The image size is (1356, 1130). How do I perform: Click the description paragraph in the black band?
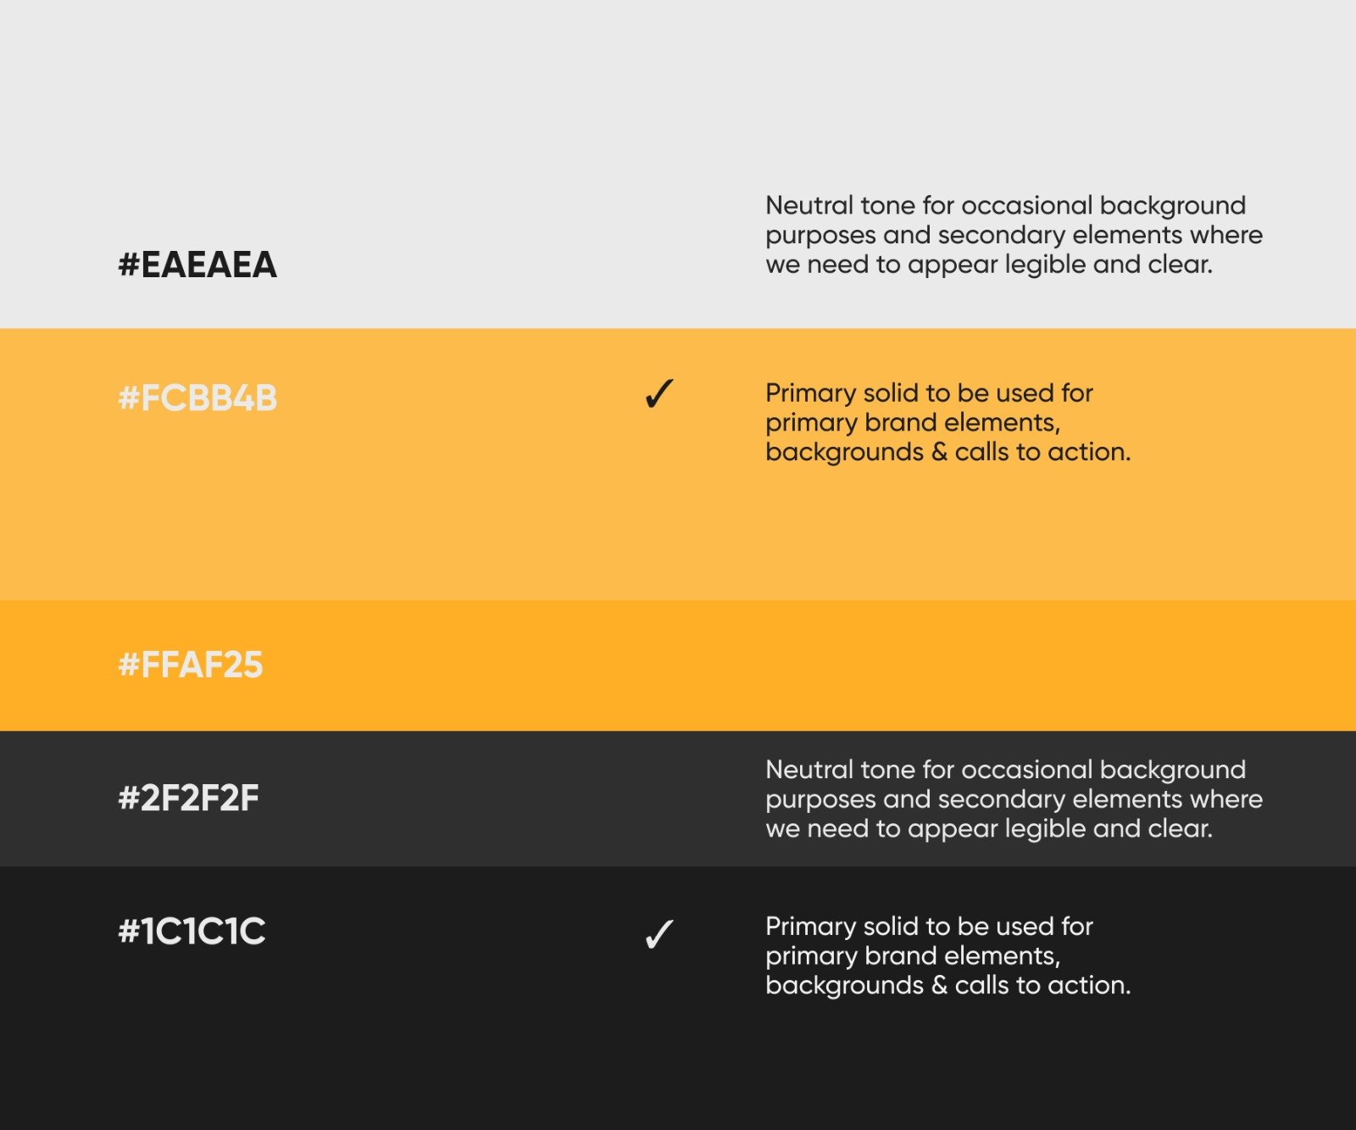click(948, 955)
